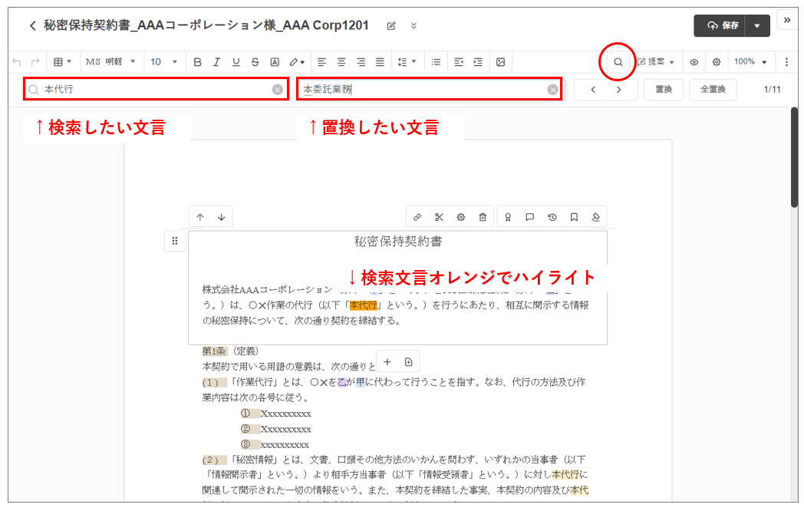Viewport: 804px width, 511px height.
Task: Open the block history clock icon
Action: click(x=552, y=217)
